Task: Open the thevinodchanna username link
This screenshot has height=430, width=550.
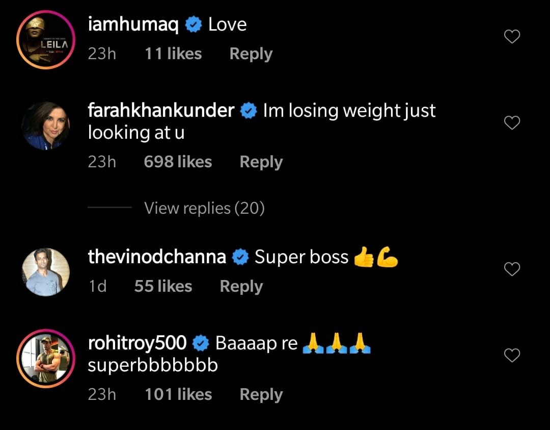Action: point(157,257)
